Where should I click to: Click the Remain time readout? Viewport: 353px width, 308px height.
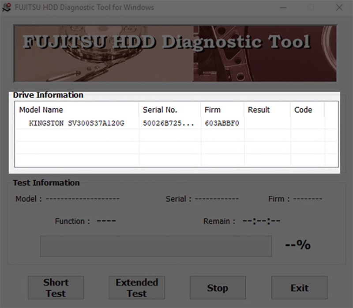pos(261,221)
